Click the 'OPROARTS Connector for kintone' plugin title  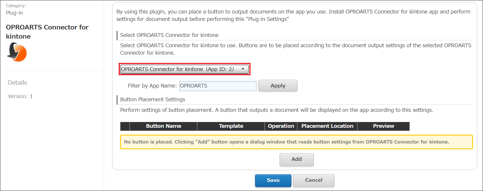(47, 32)
